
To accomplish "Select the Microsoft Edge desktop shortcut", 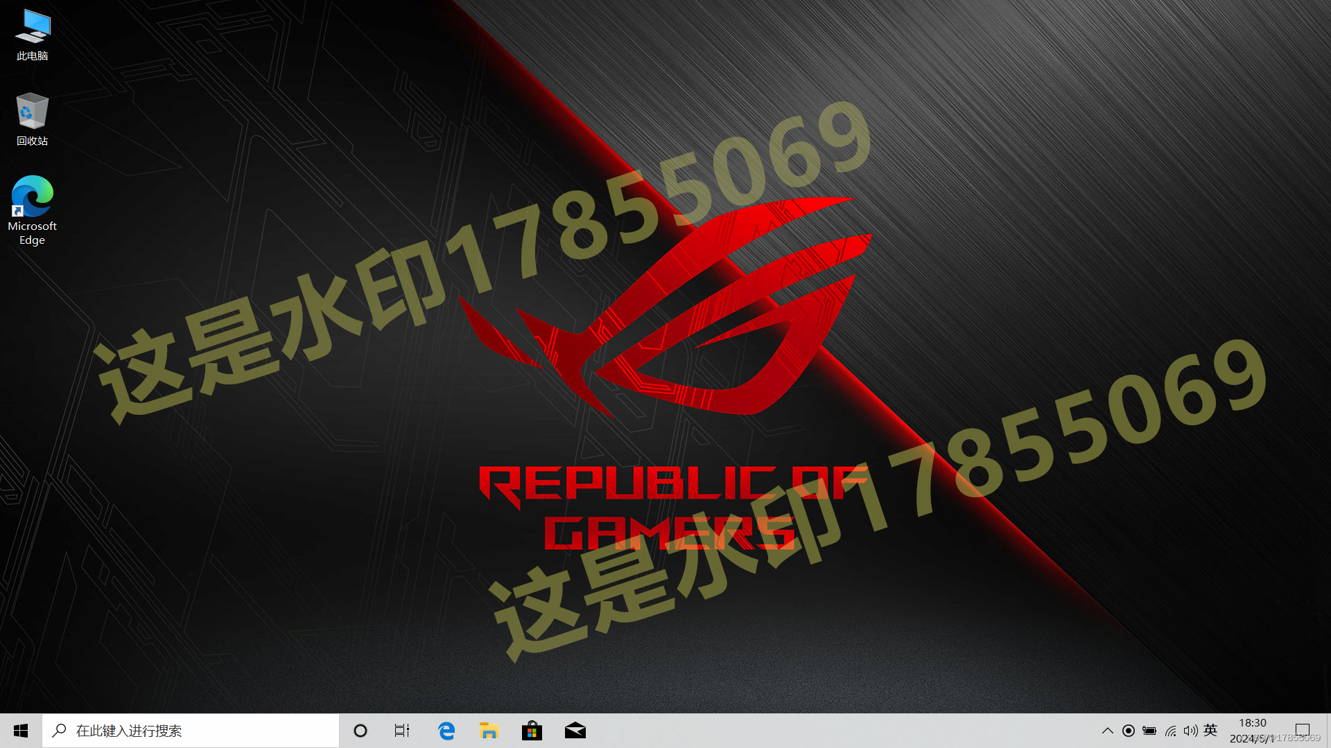I will (x=32, y=211).
